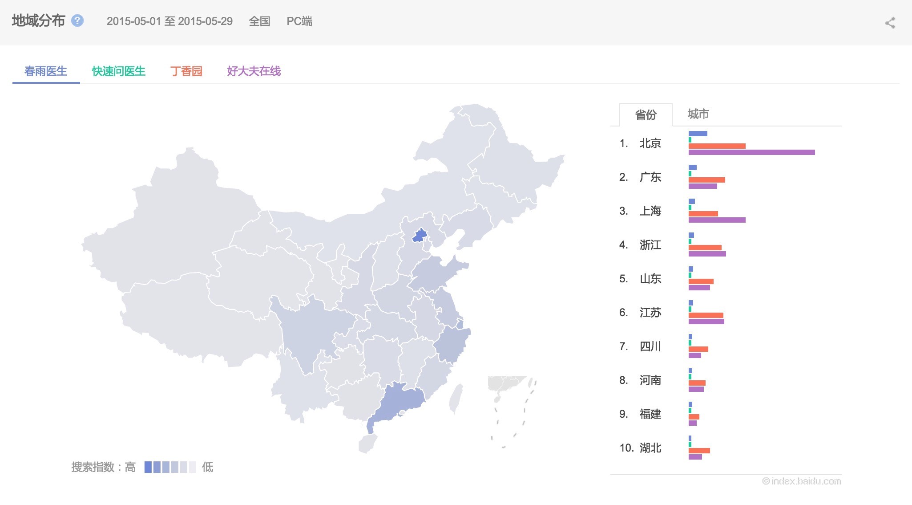Click the darkest search index legend swatch

coord(148,467)
